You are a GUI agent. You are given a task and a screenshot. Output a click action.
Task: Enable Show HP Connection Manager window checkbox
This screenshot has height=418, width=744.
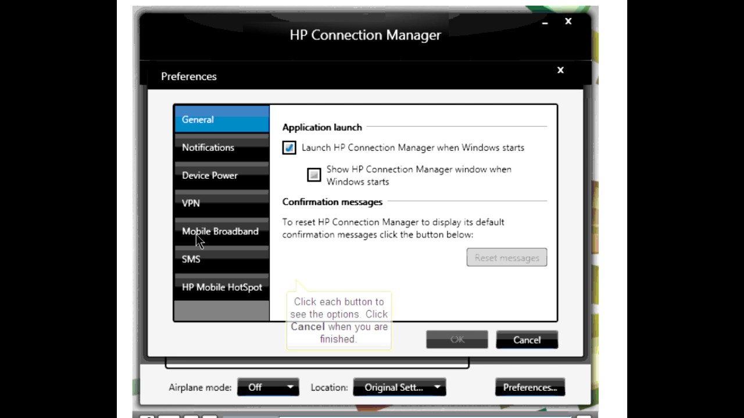[314, 175]
